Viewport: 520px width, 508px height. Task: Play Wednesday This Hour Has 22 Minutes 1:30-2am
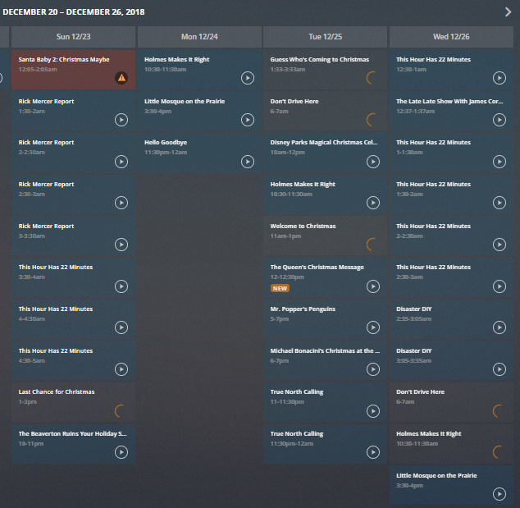click(x=499, y=203)
